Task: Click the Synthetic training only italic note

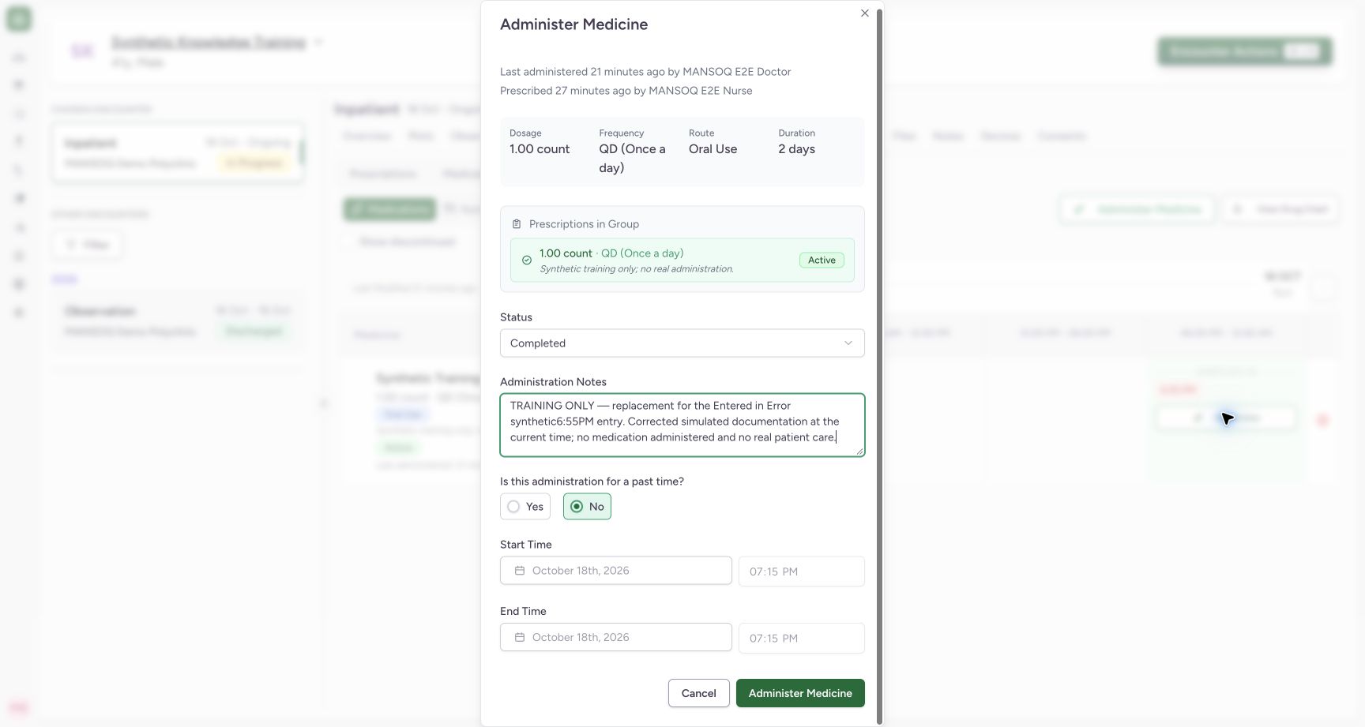Action: click(637, 269)
